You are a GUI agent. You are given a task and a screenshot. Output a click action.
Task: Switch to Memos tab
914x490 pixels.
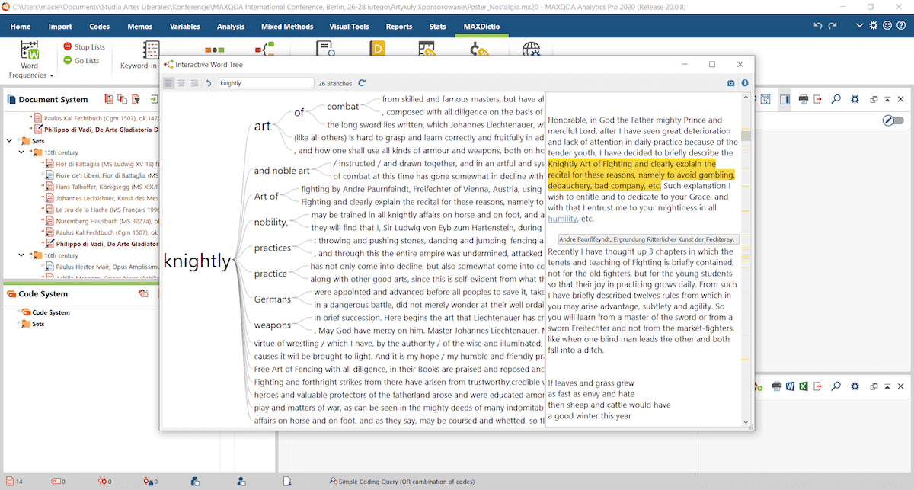[140, 27]
